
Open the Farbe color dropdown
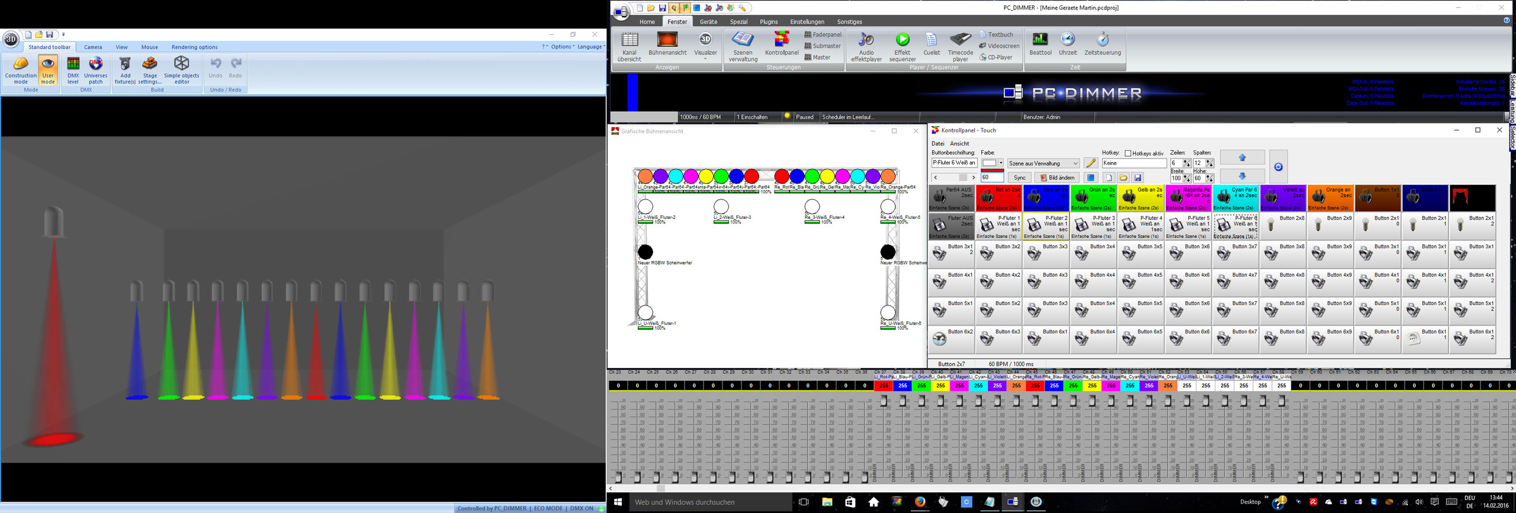[x=1001, y=163]
